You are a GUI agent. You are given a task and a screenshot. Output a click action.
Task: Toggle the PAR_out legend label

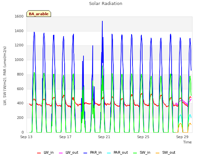[121, 152]
